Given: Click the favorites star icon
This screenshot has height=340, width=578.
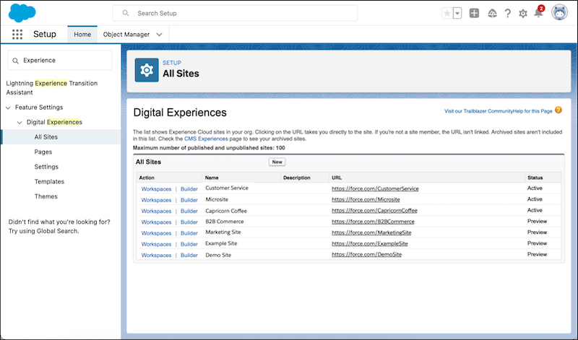Looking at the screenshot, I should (448, 13).
